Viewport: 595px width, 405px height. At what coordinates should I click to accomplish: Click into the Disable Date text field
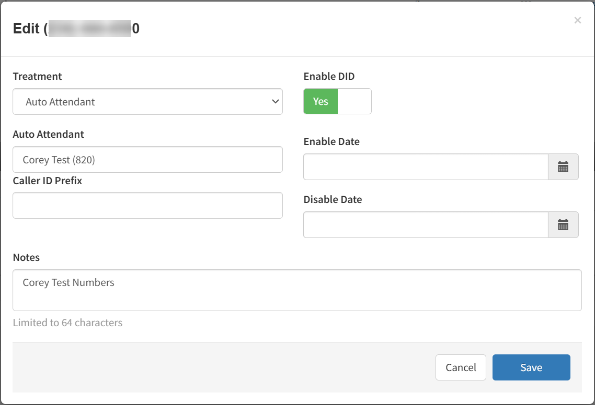[x=426, y=225]
